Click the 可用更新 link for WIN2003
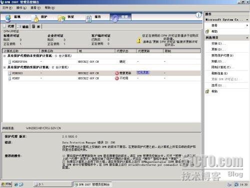250x188 pixels. (143, 73)
